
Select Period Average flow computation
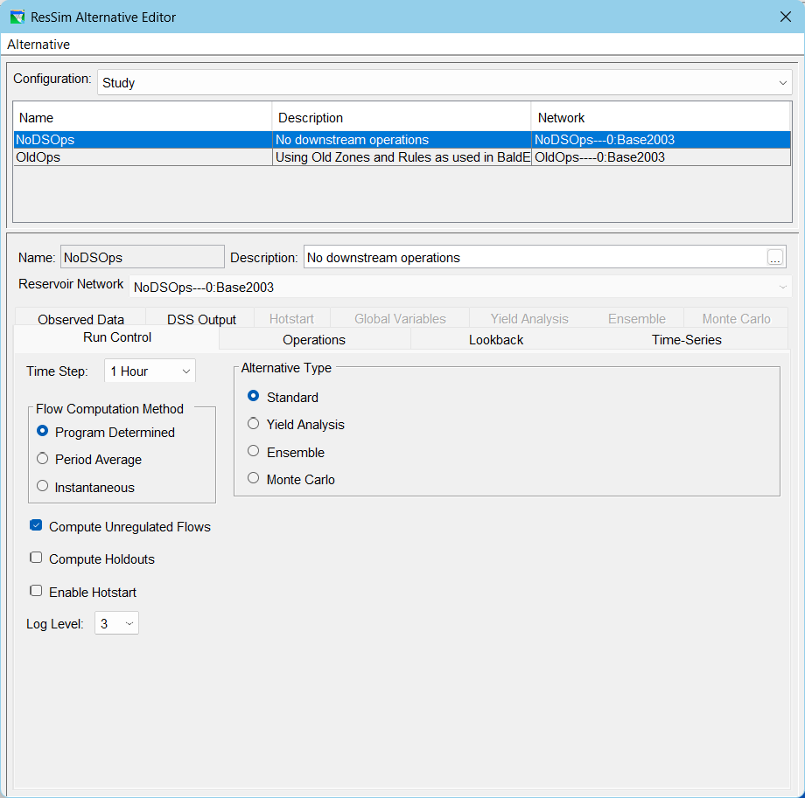click(43, 459)
